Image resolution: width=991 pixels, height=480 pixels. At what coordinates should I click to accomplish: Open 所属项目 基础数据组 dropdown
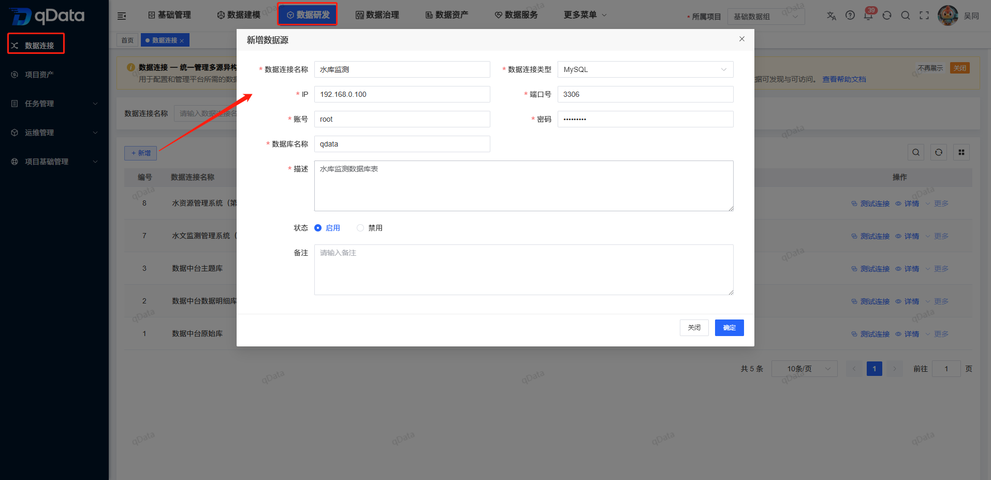[x=766, y=17]
